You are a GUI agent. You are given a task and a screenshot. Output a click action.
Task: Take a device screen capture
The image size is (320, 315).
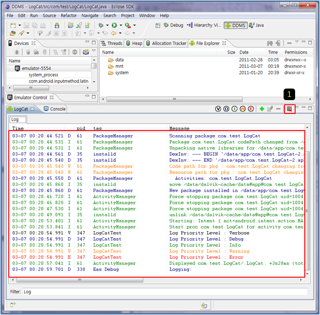pyautogui.click(x=85, y=52)
